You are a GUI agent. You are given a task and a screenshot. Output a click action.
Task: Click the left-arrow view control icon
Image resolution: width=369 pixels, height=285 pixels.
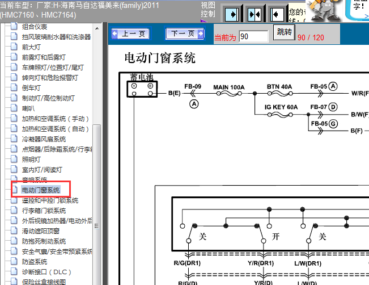click(277, 15)
